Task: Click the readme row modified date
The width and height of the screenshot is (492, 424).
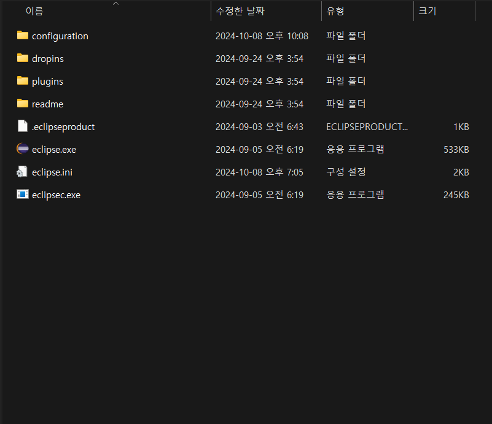Action: click(x=259, y=104)
